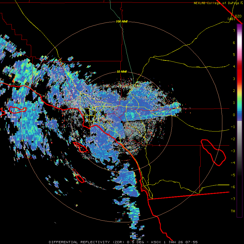244x244 pixels.
Task: Click the 5 value on the color scale
Action: pyautogui.click(x=234, y=54)
